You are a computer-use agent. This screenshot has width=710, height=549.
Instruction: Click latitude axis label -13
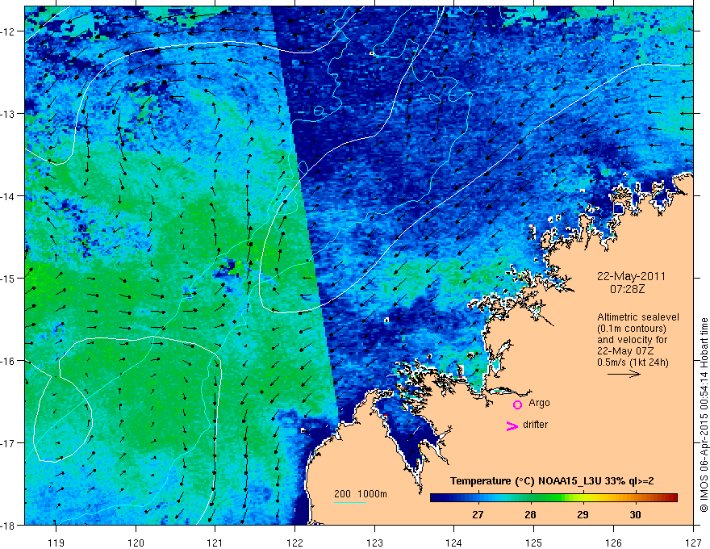(x=9, y=114)
